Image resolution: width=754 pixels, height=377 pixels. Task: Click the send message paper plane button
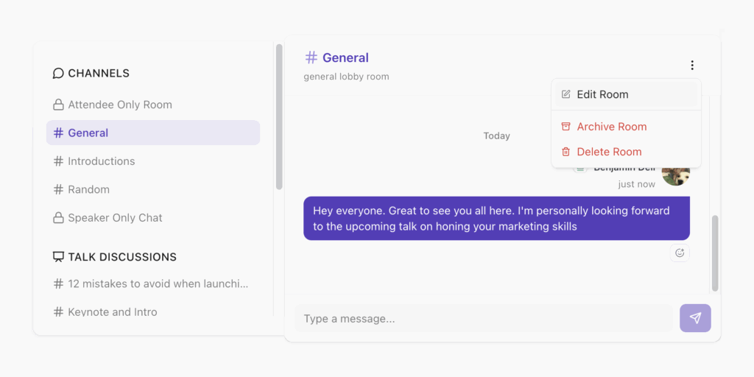pos(695,318)
